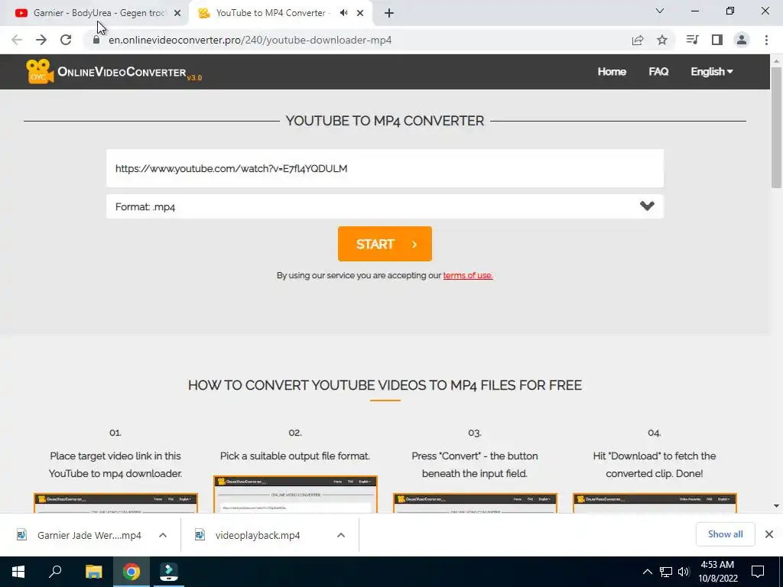Open the media controls icon in toolbar
Image resolution: width=783 pixels, height=587 pixels.
pos(692,40)
